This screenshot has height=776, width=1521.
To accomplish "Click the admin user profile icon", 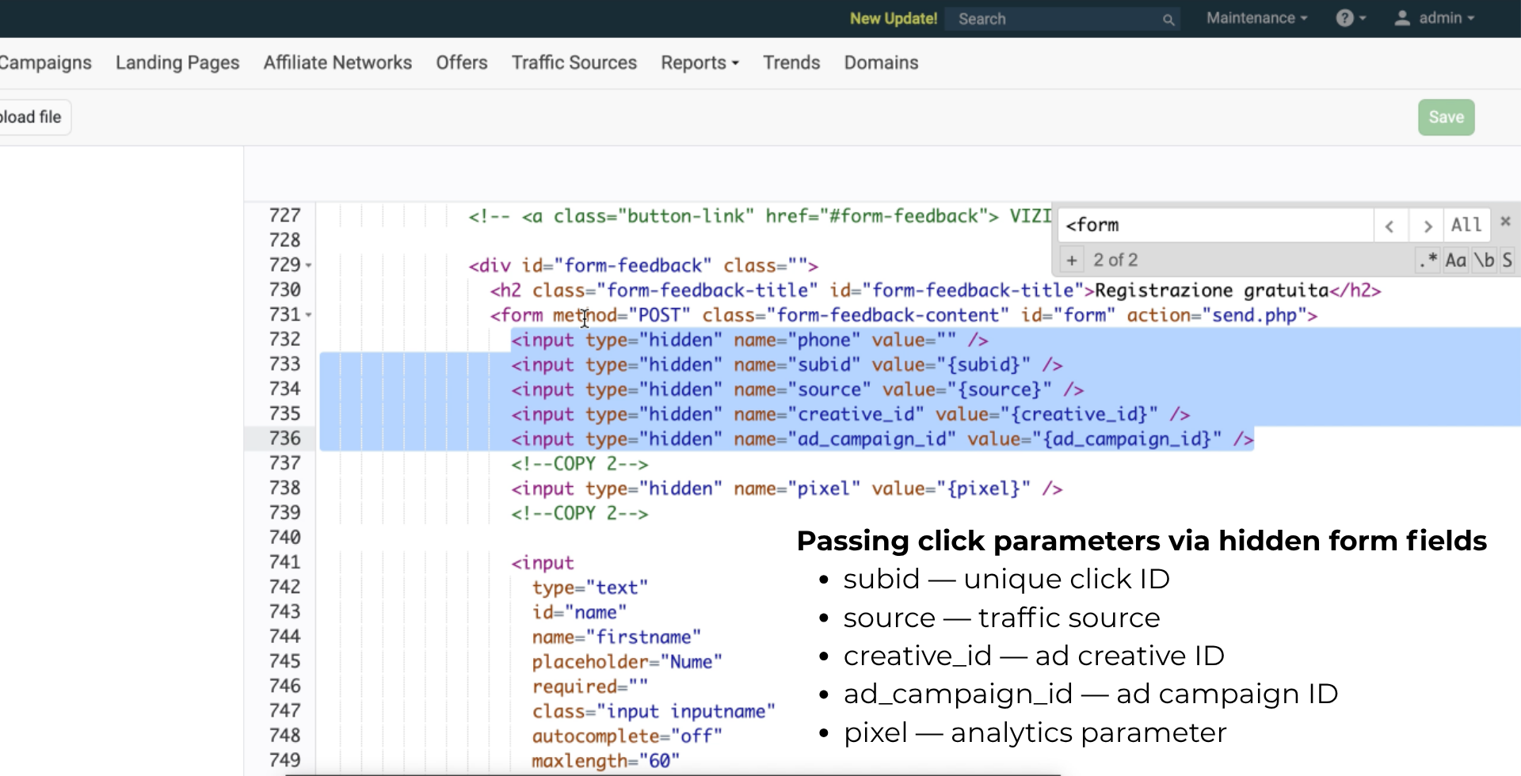I will point(1401,18).
